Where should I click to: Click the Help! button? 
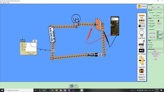click(x=156, y=59)
